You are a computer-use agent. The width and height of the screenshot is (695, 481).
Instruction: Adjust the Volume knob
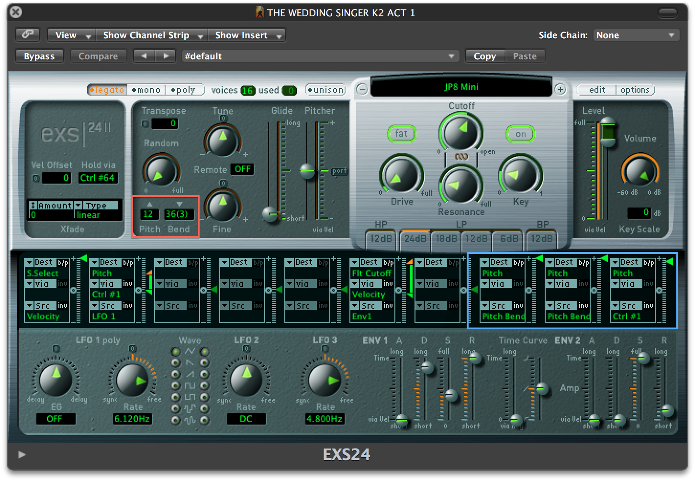(639, 171)
